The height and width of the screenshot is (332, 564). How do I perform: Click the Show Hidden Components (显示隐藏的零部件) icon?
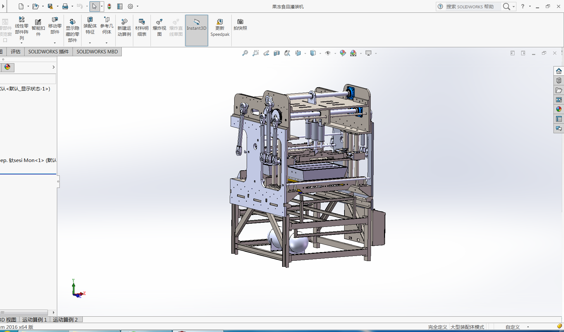(x=73, y=30)
